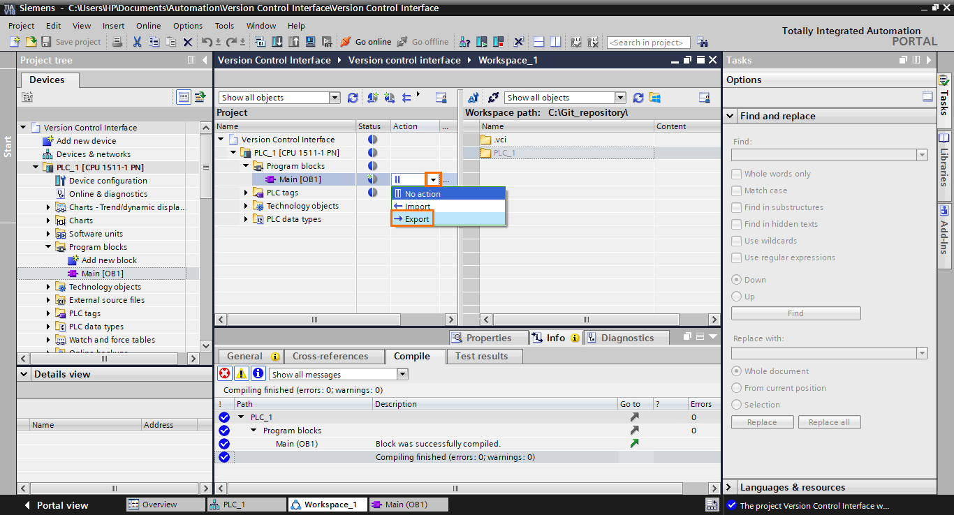The height and width of the screenshot is (515, 954).
Task: Select the Compile error filter icon
Action: click(x=226, y=373)
